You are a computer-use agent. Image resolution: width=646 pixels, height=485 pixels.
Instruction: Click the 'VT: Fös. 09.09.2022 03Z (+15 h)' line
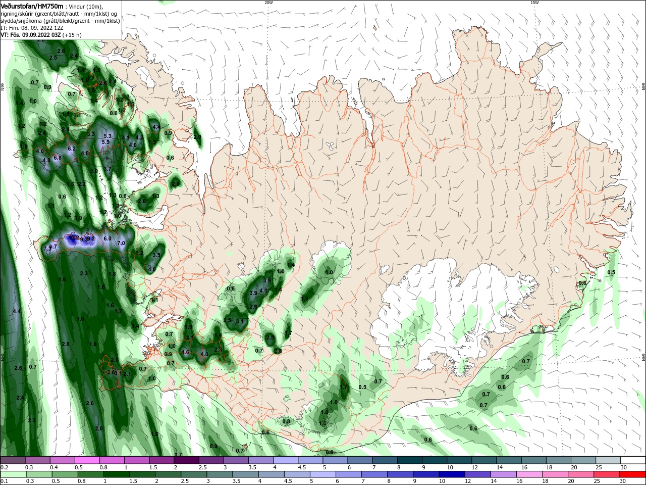(x=41, y=35)
